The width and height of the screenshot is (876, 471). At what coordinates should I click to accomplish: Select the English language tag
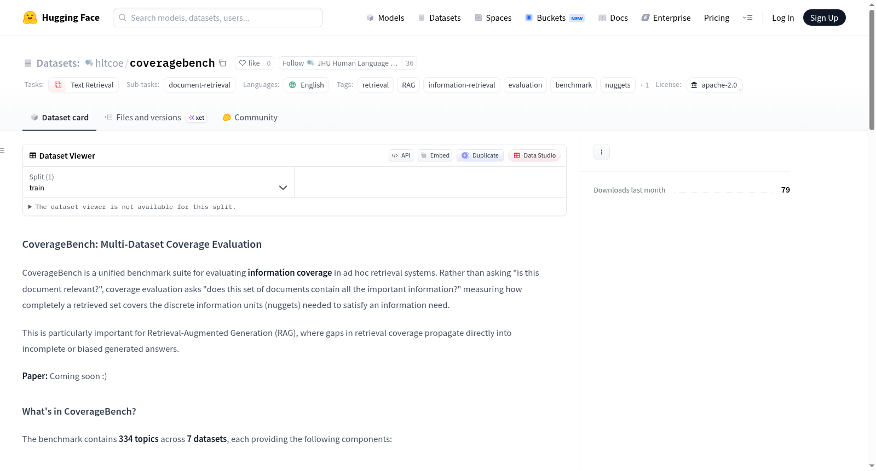306,85
